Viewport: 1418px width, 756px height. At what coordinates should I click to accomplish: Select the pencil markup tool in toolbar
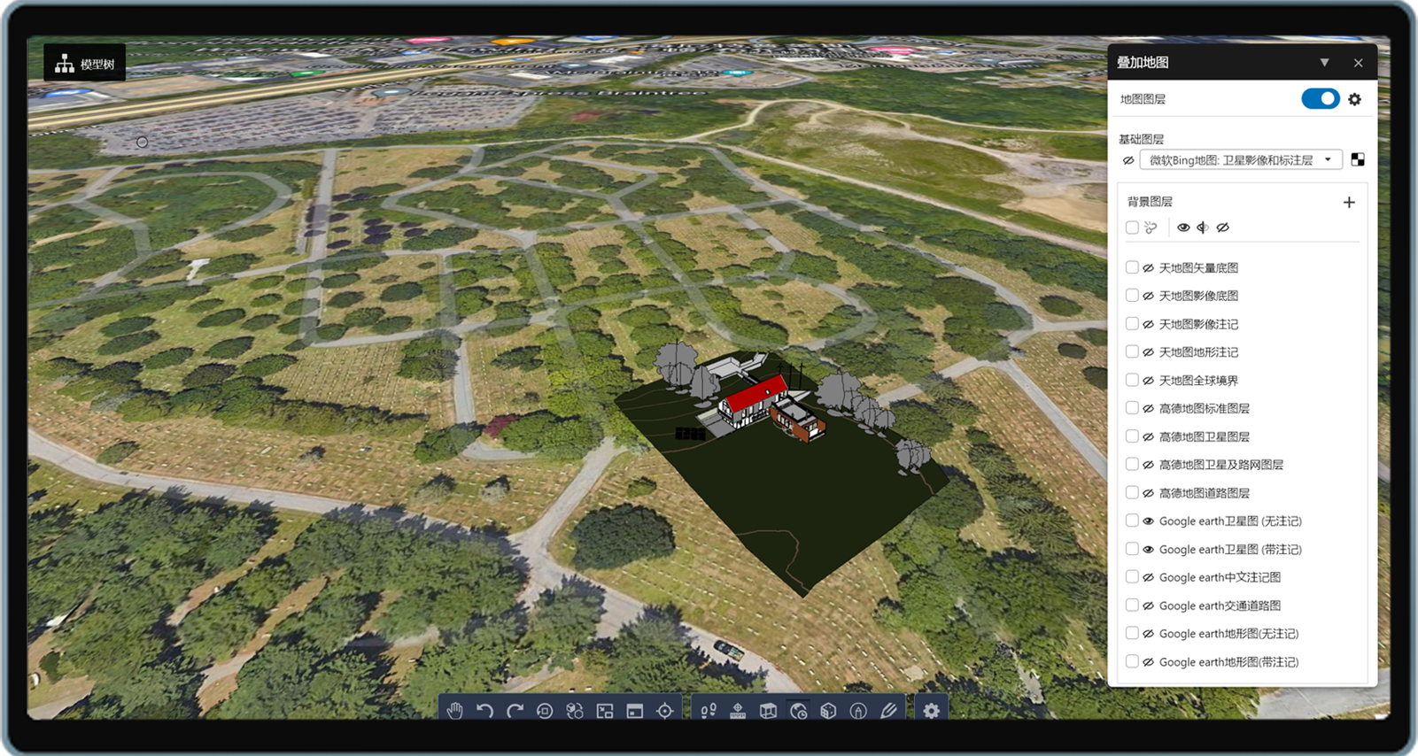coord(888,711)
